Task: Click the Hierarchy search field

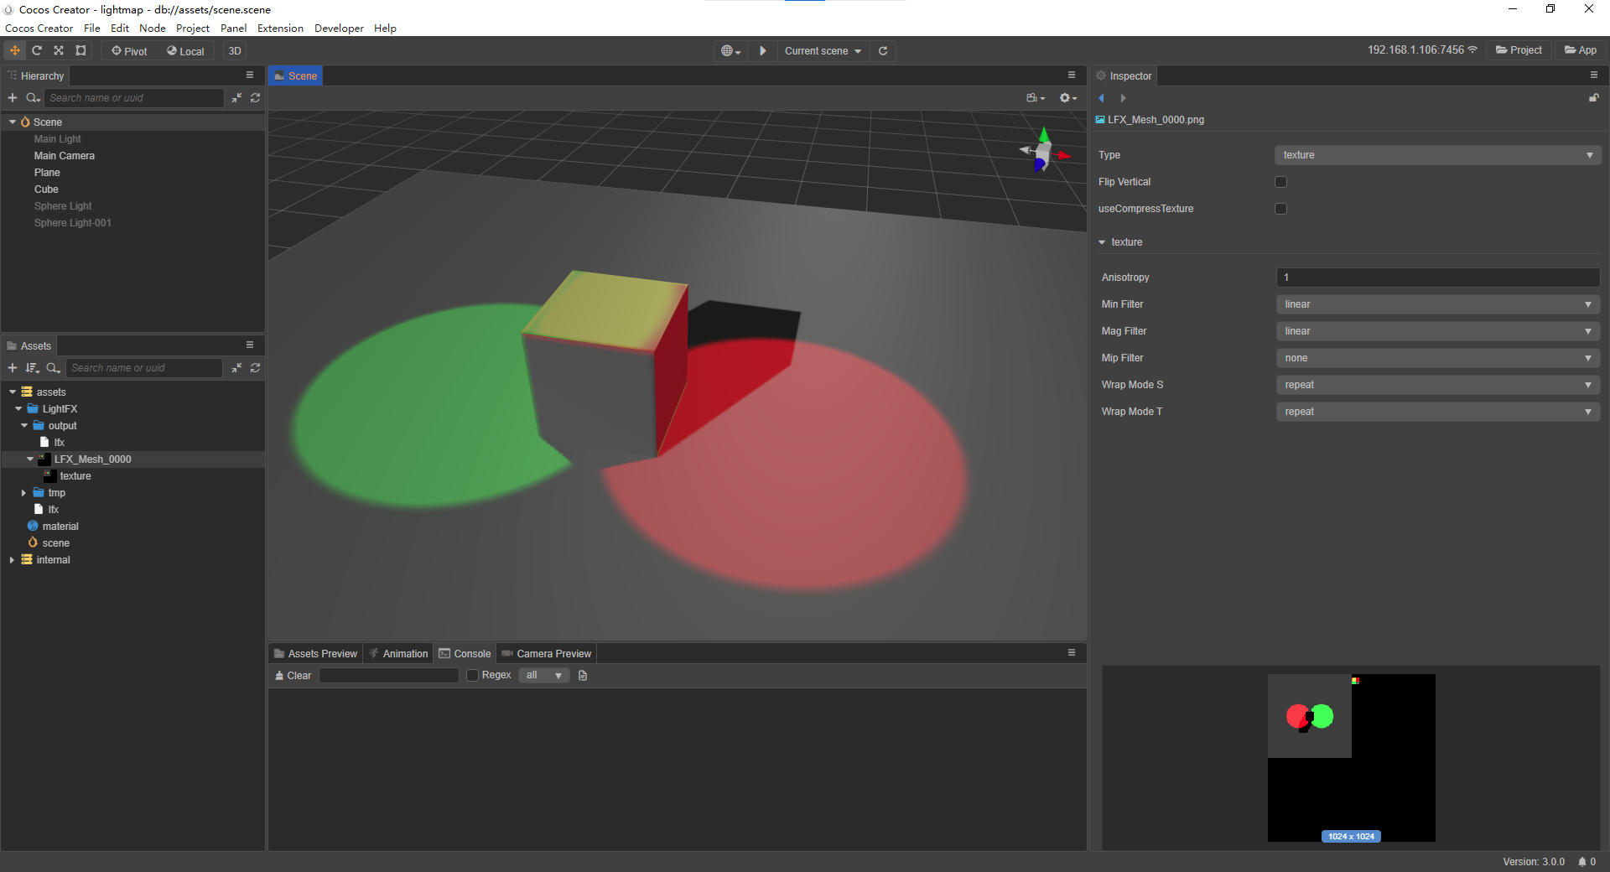Action: pyautogui.click(x=134, y=98)
